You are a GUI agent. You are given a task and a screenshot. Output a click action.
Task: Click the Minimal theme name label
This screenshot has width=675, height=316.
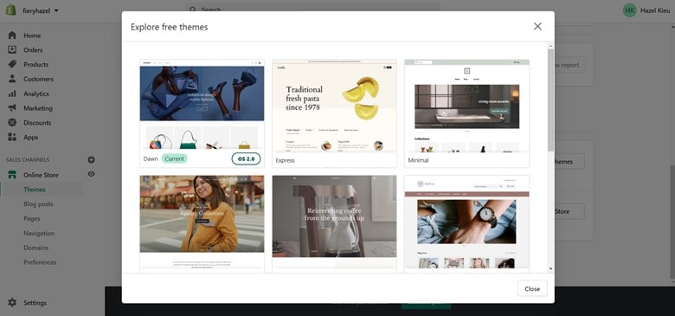pos(419,160)
